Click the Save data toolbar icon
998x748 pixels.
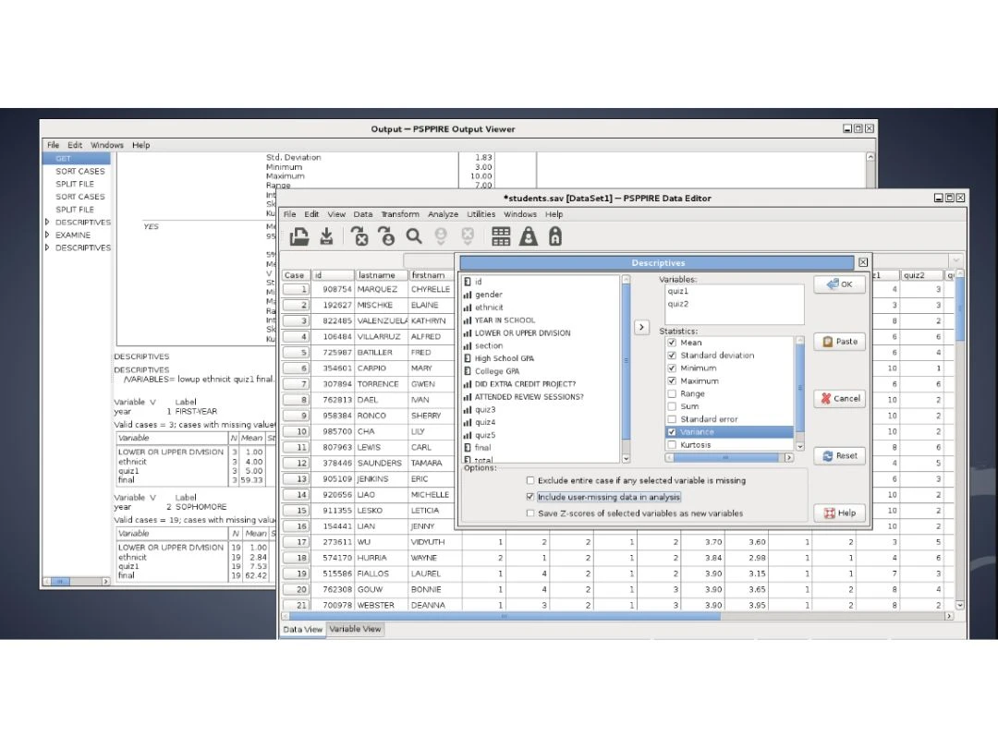[326, 236]
